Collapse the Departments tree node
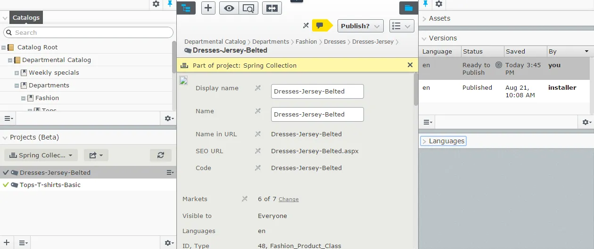This screenshot has height=249, width=594. (16, 86)
